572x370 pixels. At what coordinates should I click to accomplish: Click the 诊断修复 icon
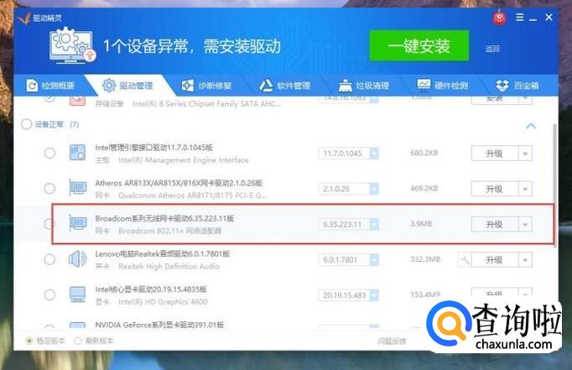tap(188, 86)
